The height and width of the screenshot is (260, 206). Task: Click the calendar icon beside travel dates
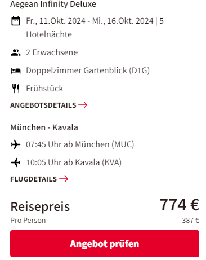click(16, 21)
